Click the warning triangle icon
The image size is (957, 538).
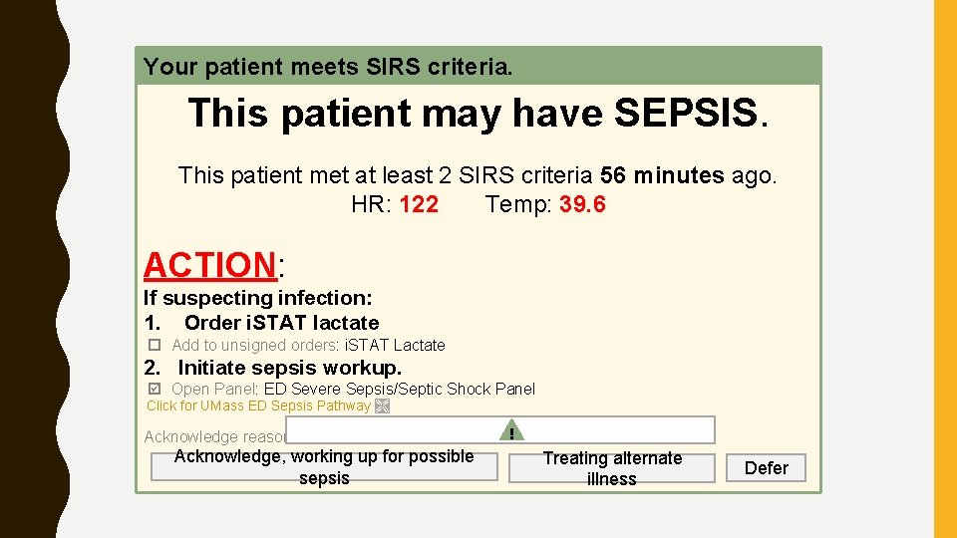coord(510,431)
